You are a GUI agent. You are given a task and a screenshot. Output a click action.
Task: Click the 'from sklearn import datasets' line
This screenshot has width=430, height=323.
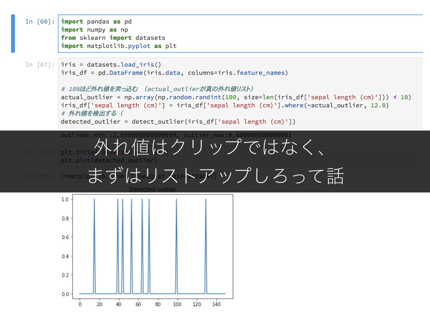click(x=113, y=37)
